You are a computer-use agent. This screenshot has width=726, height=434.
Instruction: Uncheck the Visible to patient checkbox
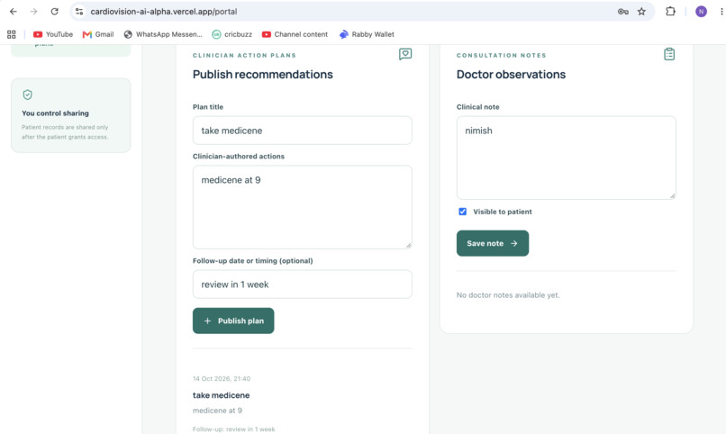tap(463, 212)
